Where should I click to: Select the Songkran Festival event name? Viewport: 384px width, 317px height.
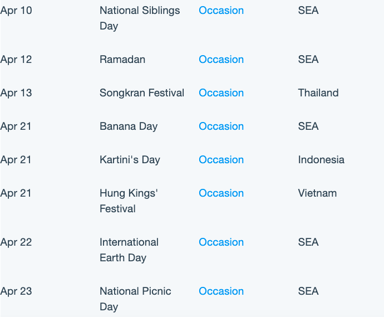point(142,93)
